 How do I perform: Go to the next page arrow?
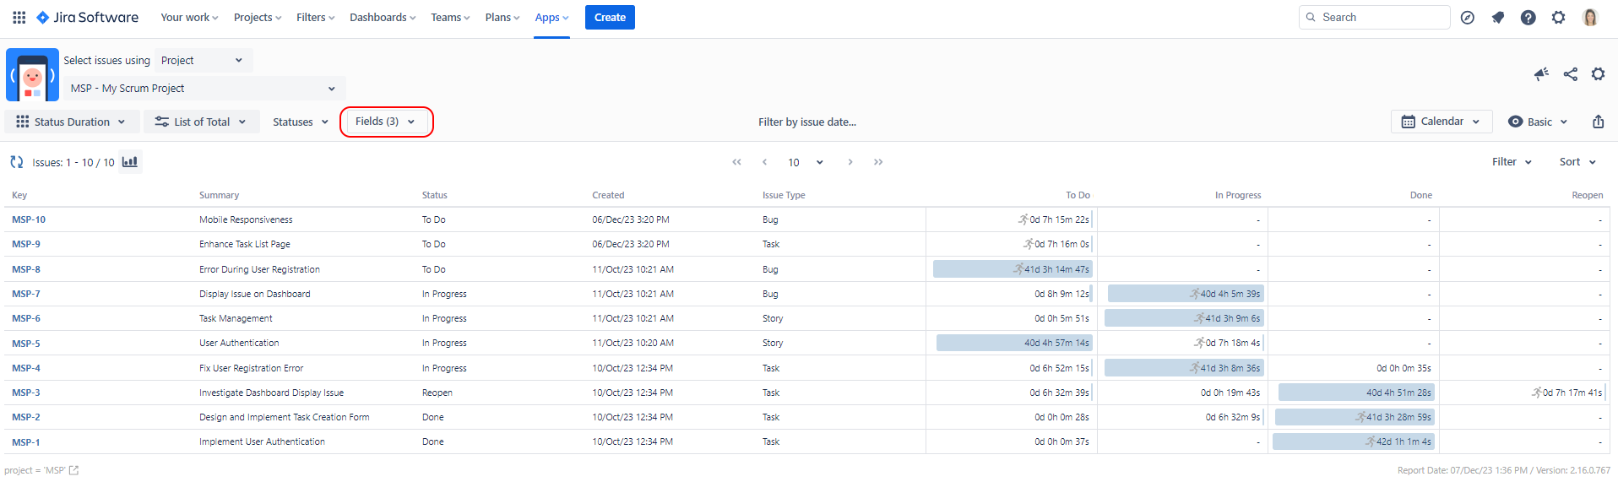coord(850,162)
